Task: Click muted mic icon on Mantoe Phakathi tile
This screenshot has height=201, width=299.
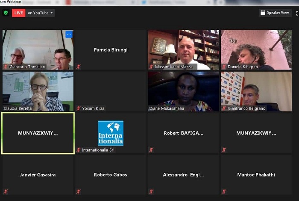Action: tap(224, 191)
